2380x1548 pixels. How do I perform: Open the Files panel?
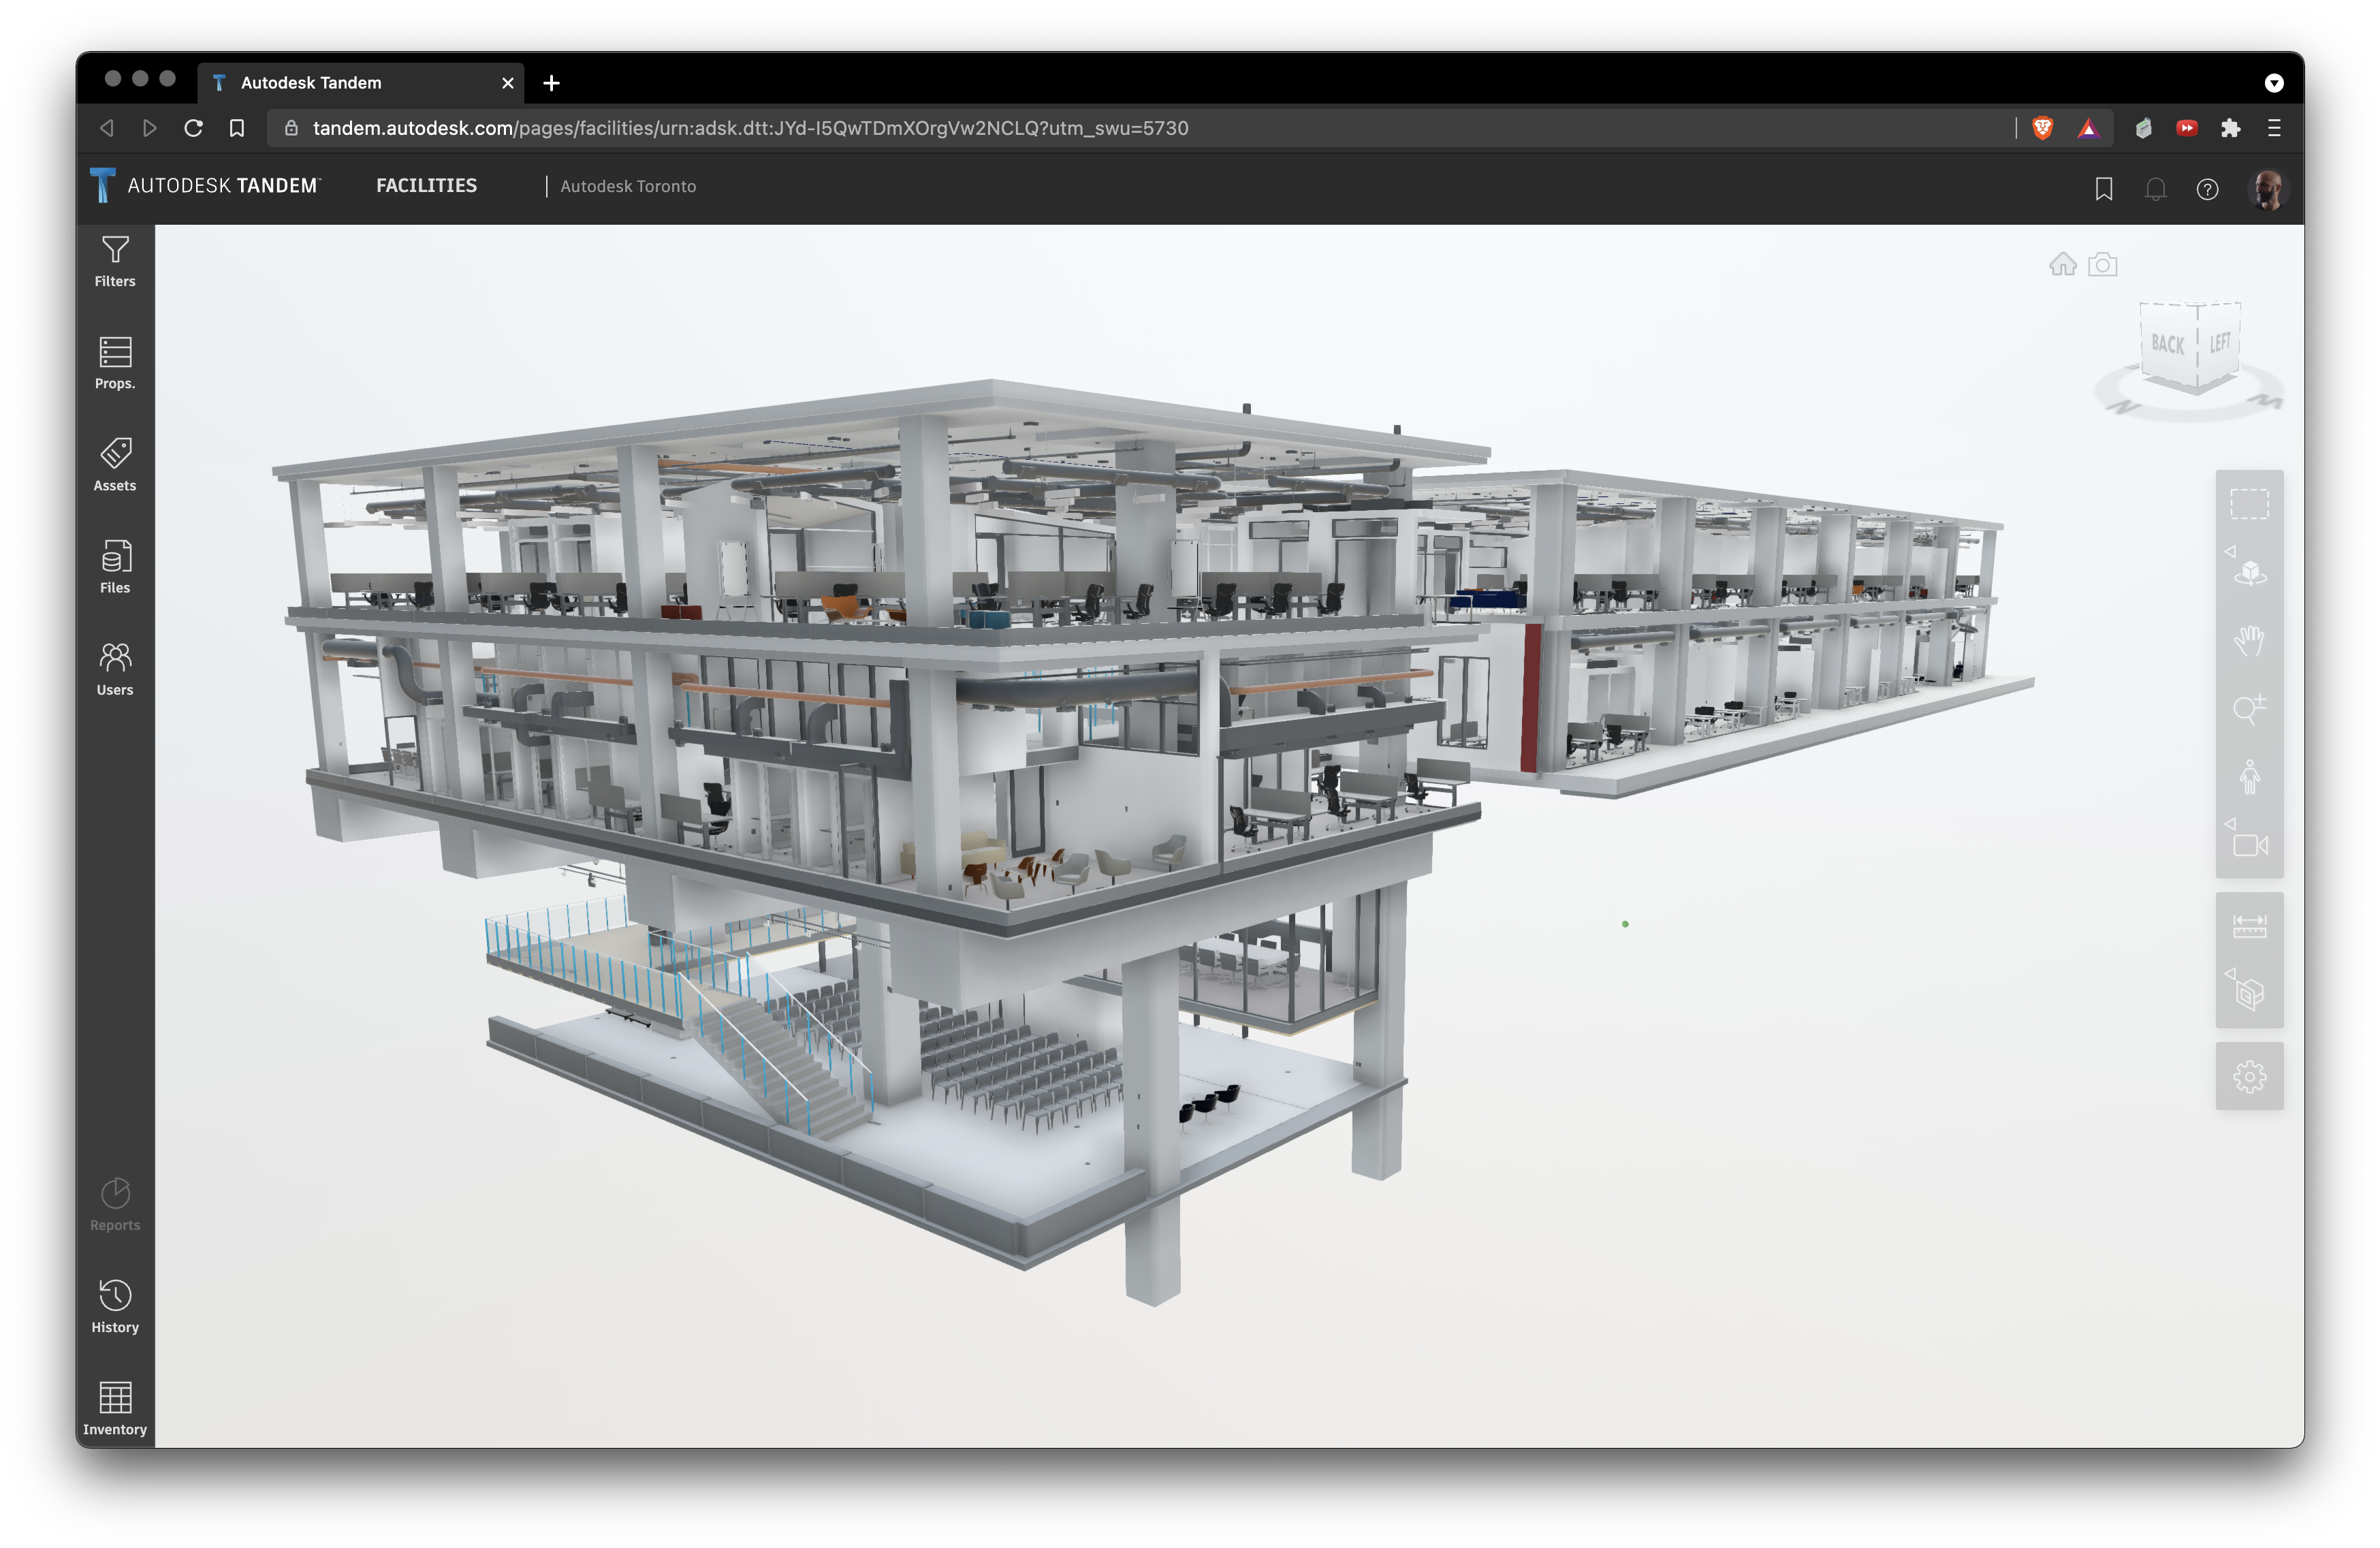click(x=115, y=567)
